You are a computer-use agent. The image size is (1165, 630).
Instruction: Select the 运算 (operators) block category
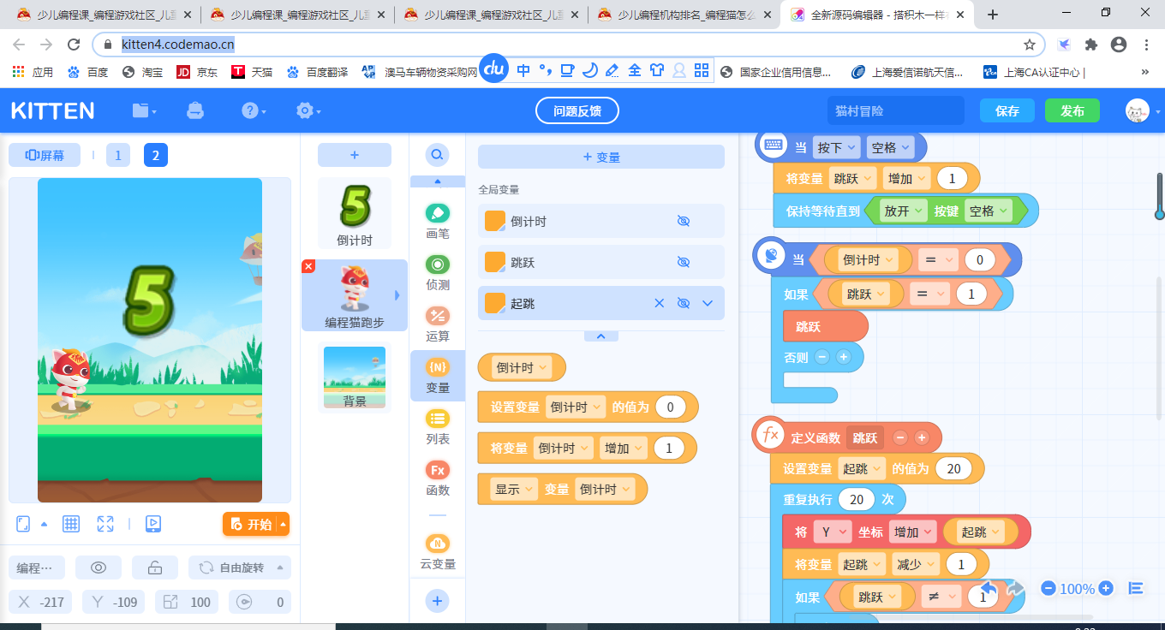click(x=438, y=324)
